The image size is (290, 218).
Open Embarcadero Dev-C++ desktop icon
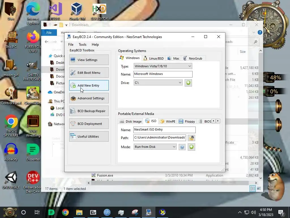coord(33,182)
